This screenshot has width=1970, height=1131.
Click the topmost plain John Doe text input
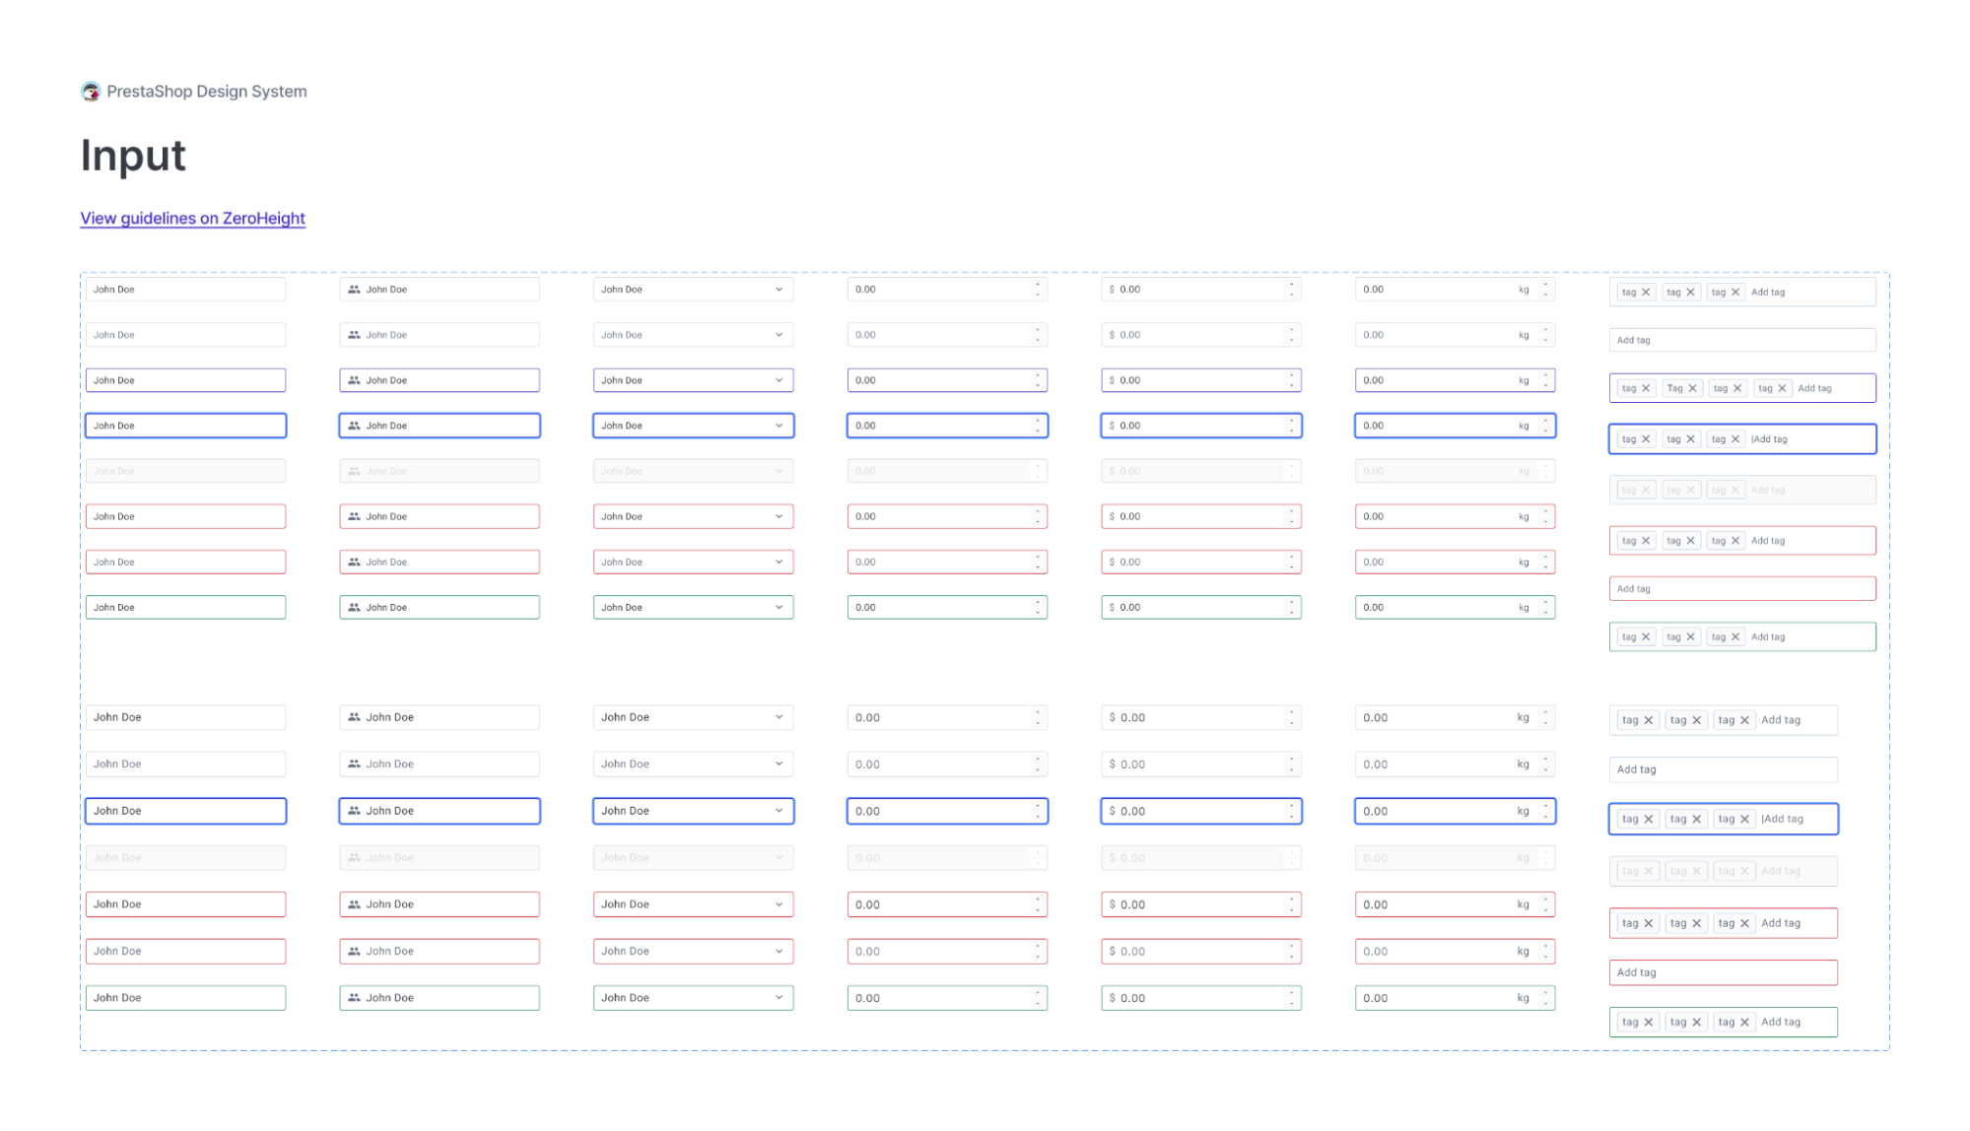click(185, 290)
